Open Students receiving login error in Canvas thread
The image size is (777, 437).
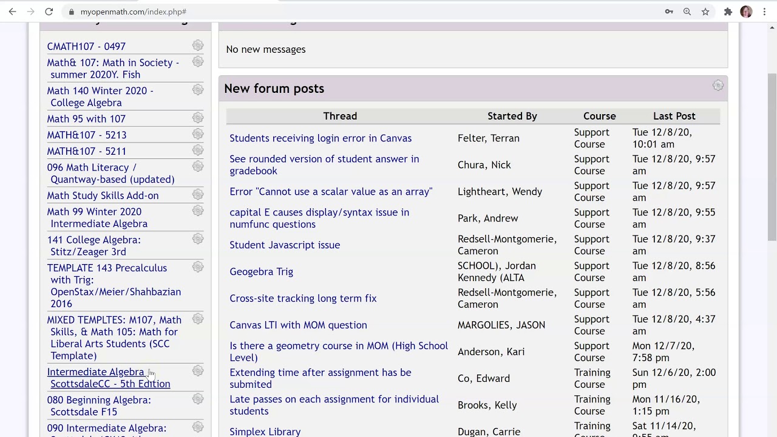pos(321,138)
